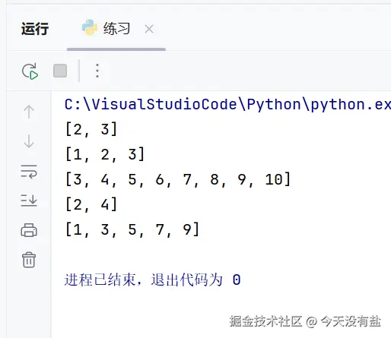The image size is (391, 338).
Task: Click the [1, 2, 3] output line
Action: [105, 154]
